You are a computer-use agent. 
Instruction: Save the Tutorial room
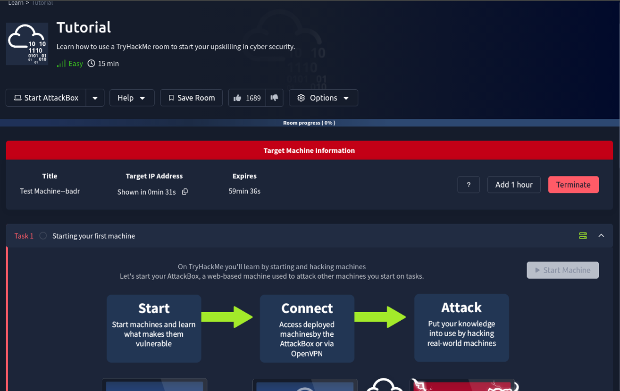pyautogui.click(x=191, y=98)
